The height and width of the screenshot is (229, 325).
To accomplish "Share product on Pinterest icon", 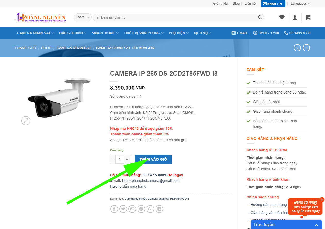I will click(x=141, y=209).
